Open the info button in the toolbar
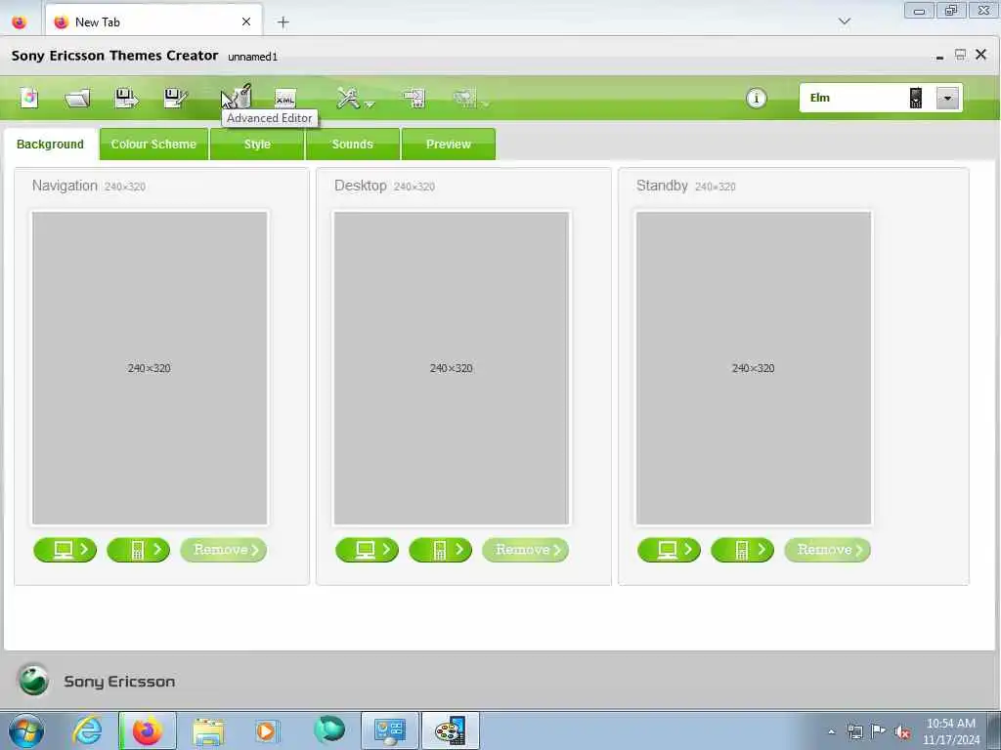Image resolution: width=1001 pixels, height=750 pixels. pyautogui.click(x=756, y=99)
